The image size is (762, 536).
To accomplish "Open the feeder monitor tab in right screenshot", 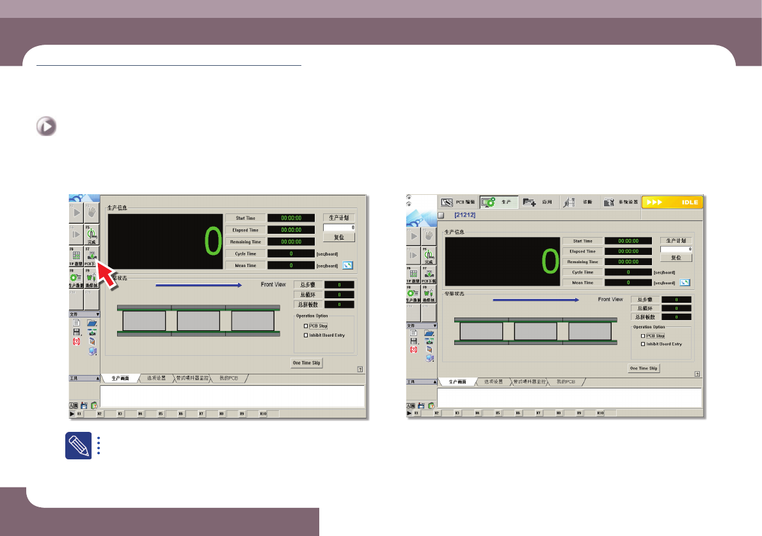I will 530,382.
